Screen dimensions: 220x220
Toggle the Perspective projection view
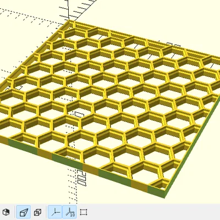click(24, 212)
